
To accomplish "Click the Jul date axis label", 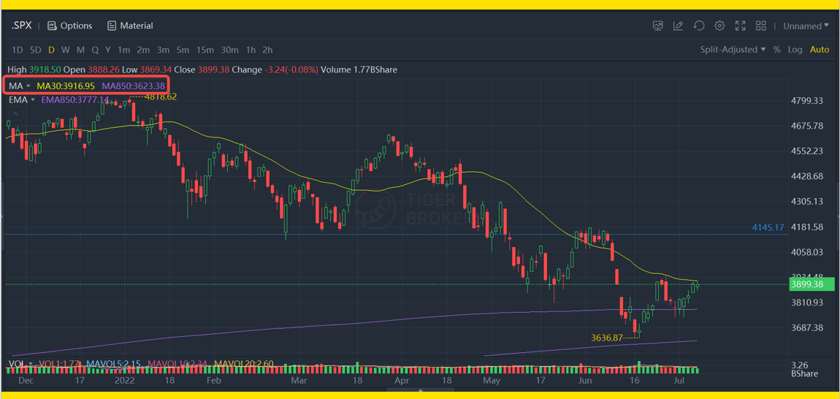I will pos(679,381).
